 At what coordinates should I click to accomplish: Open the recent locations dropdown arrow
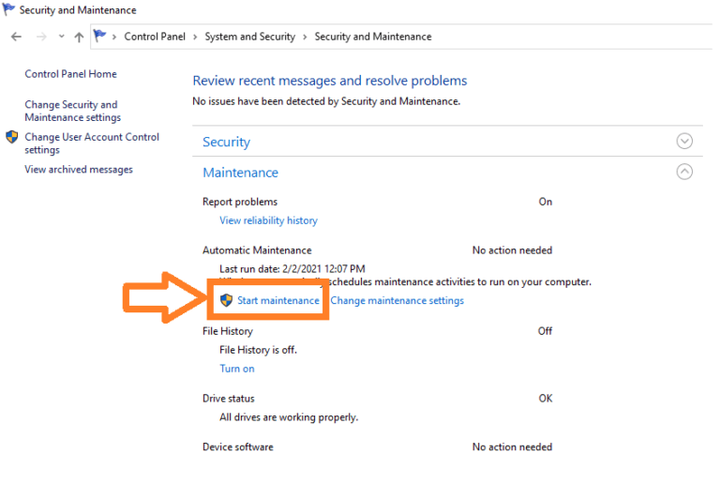point(61,37)
